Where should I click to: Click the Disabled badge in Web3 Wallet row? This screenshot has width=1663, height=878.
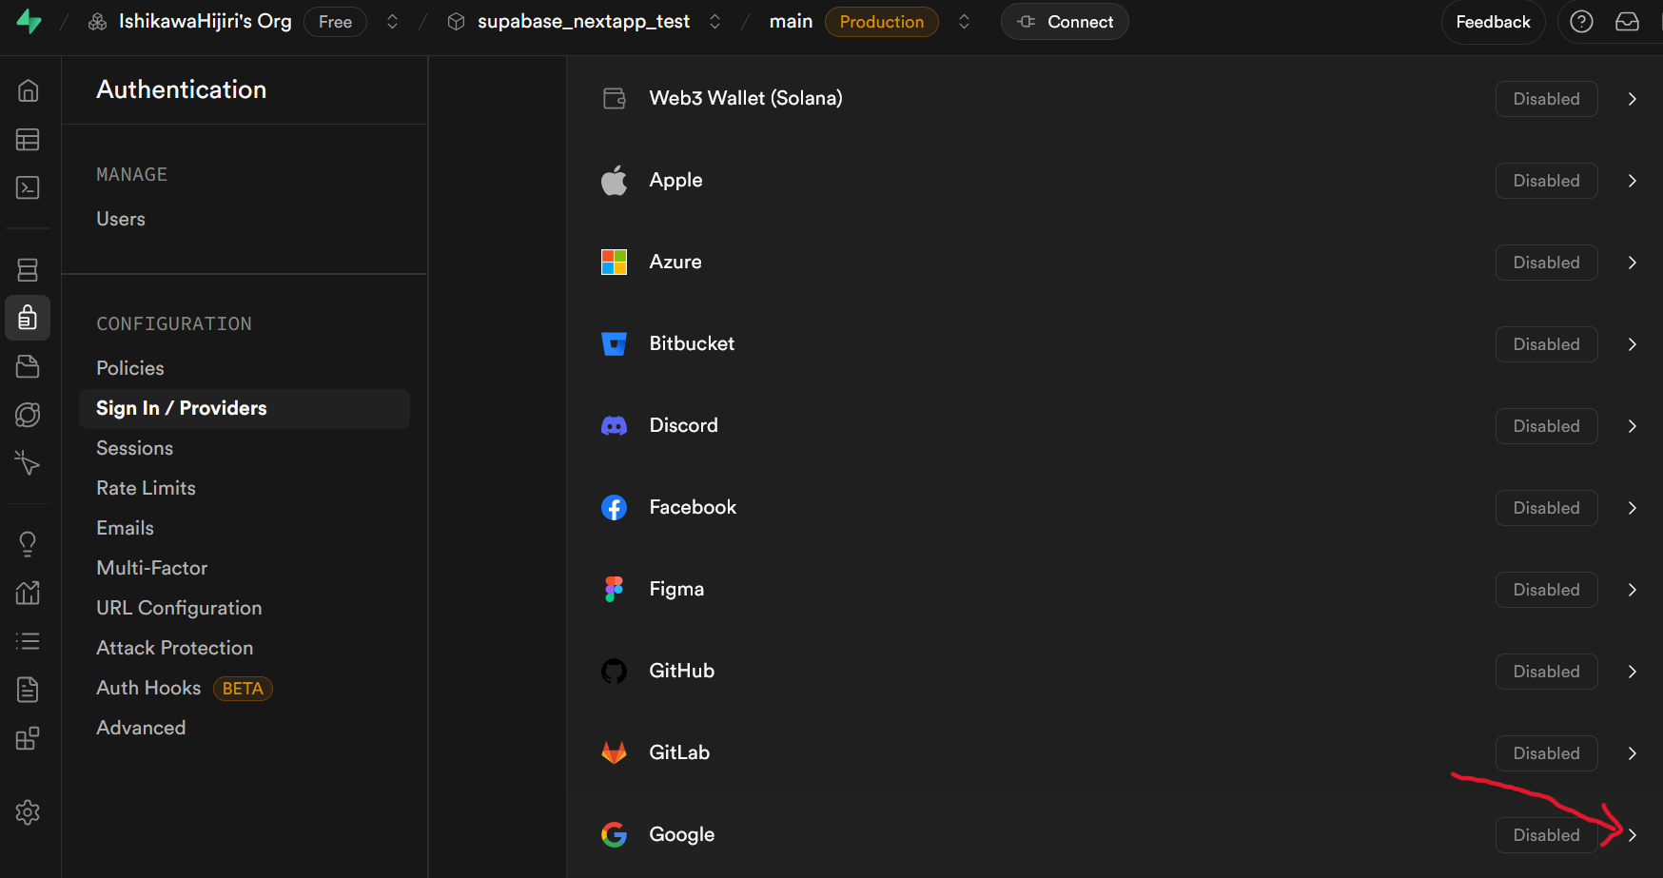tap(1547, 99)
